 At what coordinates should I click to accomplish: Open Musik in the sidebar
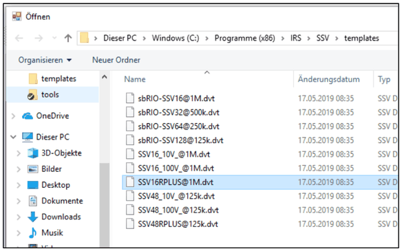[52, 233]
